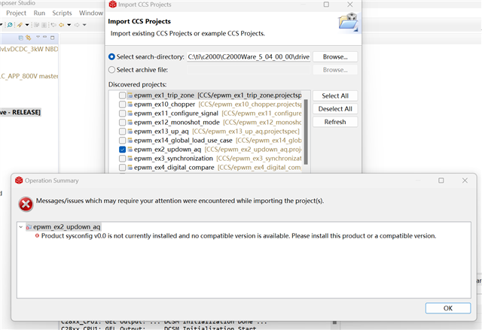This screenshot has width=482, height=330.
Task: Click the epwm_ex2_updown_aq project icon in summary tree
Action: tap(29, 226)
